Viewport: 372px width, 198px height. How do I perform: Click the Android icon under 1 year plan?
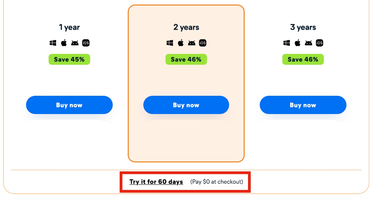[x=75, y=43]
